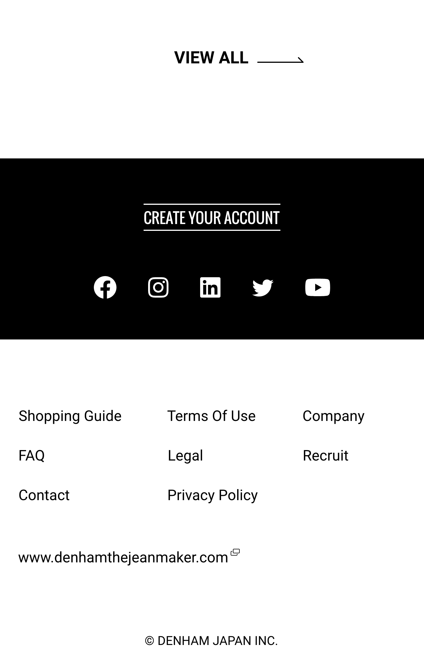Open the Terms Of Use link
This screenshot has width=424, height=671.
pos(211,416)
